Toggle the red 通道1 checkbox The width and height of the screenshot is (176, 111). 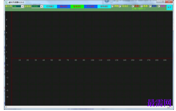click(x=133, y=6)
